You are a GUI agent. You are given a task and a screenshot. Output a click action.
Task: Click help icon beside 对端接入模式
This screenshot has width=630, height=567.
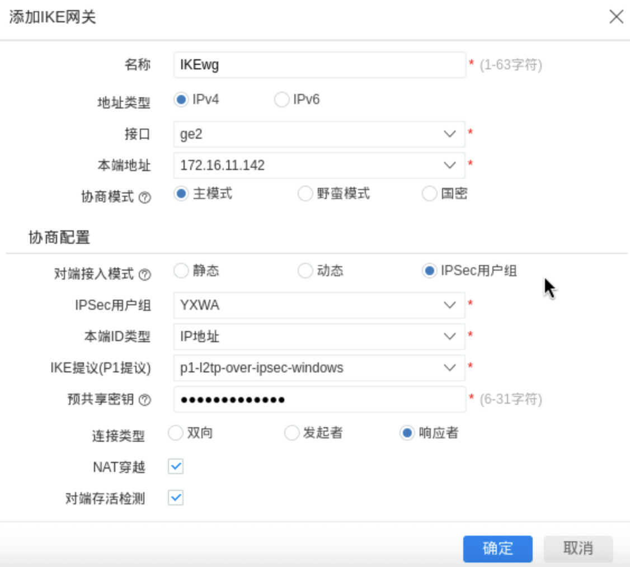[x=144, y=275]
